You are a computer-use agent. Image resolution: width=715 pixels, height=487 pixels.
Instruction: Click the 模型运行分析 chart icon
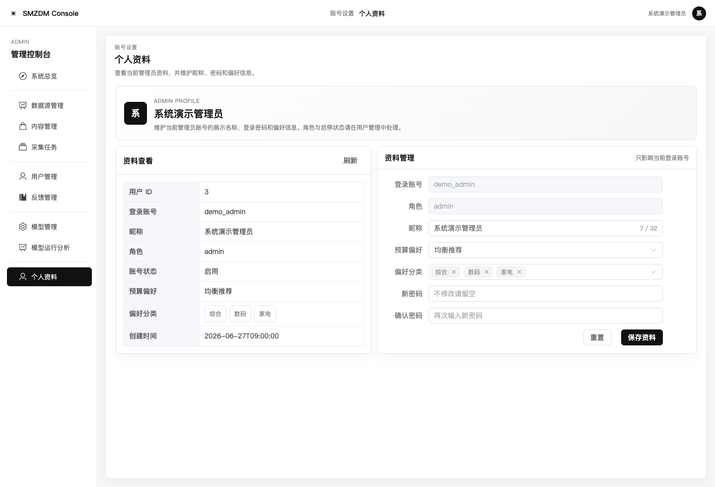click(23, 247)
